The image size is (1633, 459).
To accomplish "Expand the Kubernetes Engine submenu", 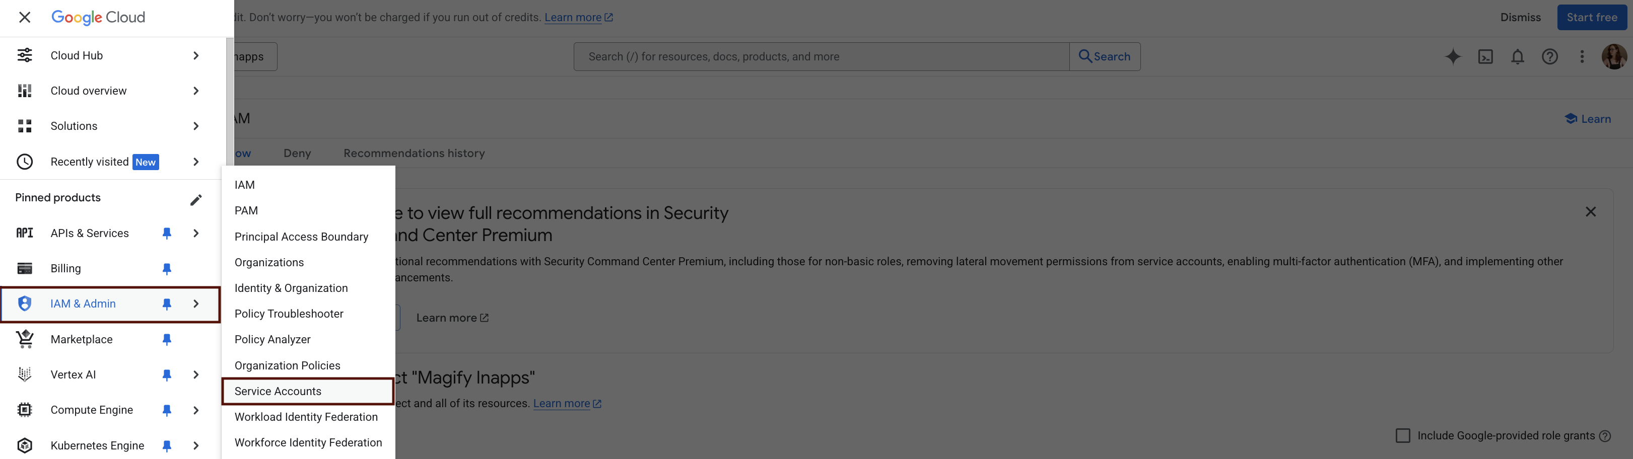I will click(x=196, y=445).
